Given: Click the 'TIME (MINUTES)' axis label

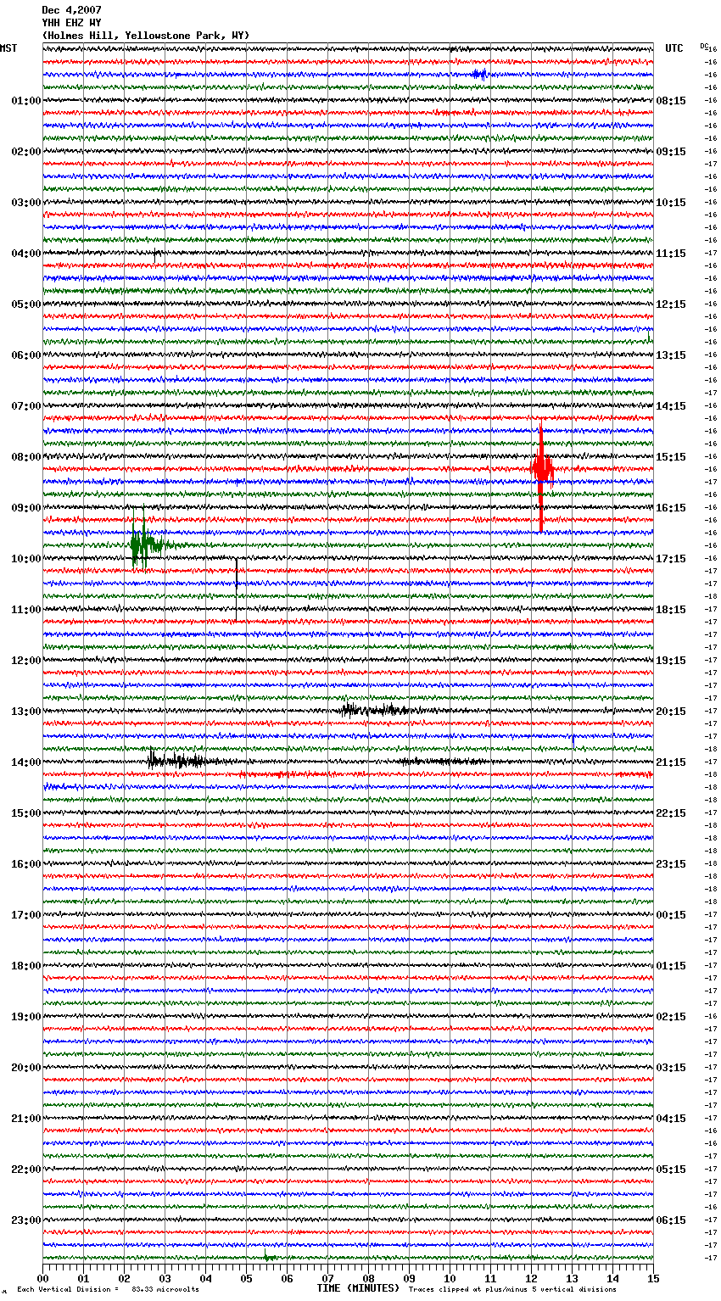Looking at the screenshot, I should point(358,1288).
